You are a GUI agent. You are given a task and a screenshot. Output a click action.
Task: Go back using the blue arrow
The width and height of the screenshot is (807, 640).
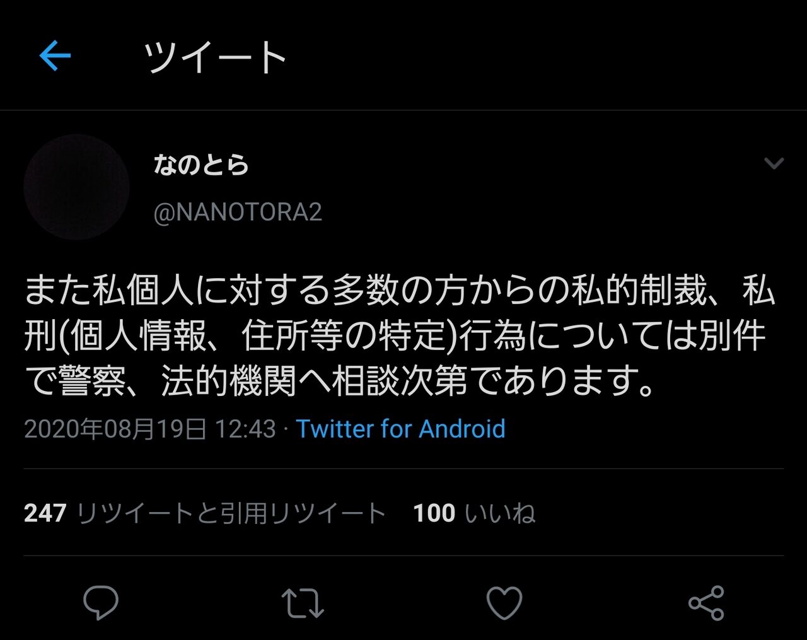coord(55,56)
